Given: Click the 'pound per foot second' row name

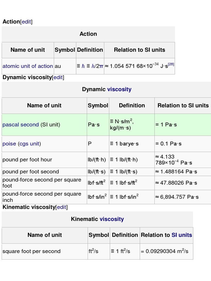Looking at the screenshot, I should coord(30,172).
